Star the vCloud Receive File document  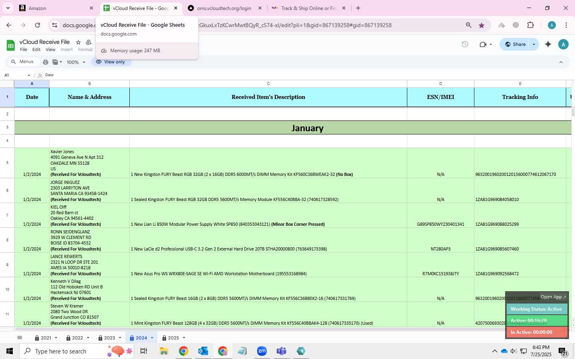pos(78,42)
